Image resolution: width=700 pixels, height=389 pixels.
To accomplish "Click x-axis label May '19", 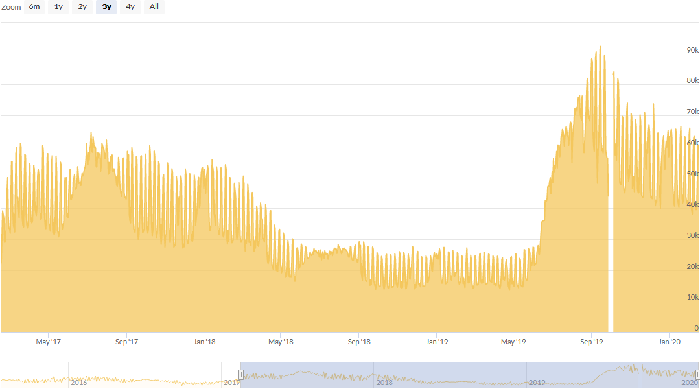I will pos(513,342).
